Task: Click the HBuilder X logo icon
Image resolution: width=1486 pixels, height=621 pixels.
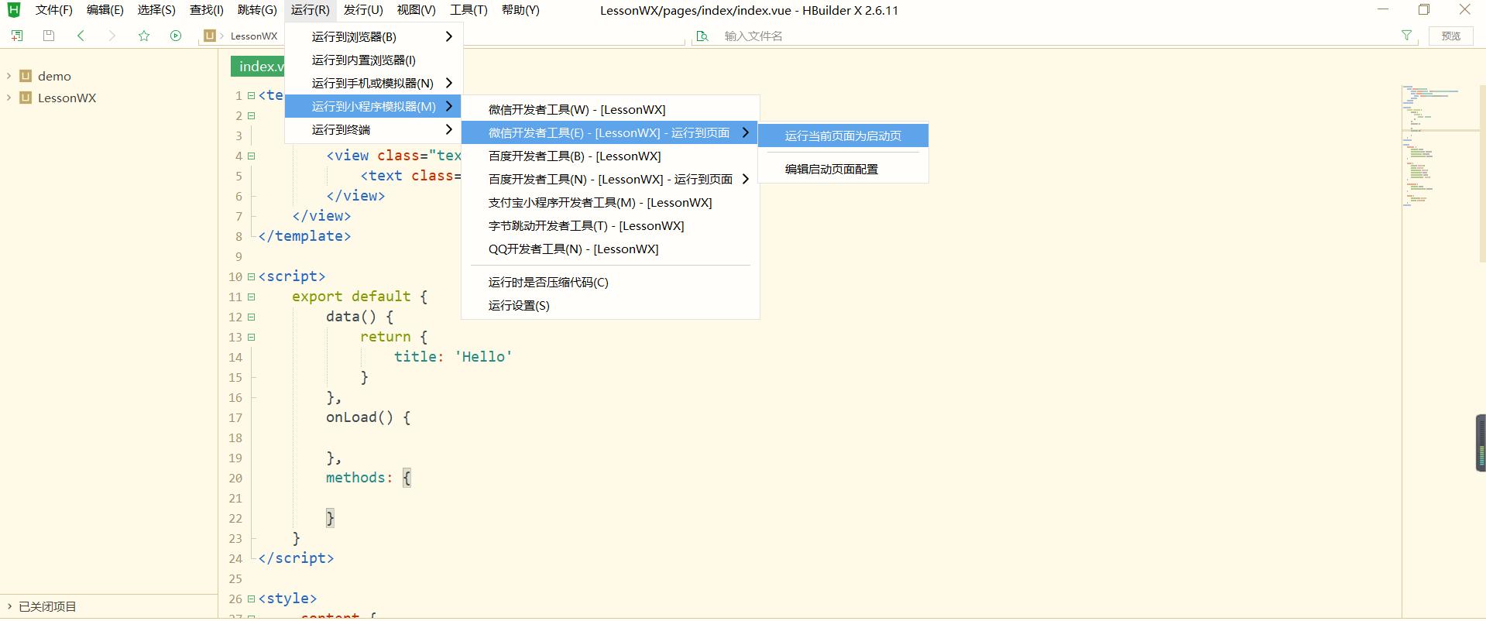Action: click(x=13, y=10)
